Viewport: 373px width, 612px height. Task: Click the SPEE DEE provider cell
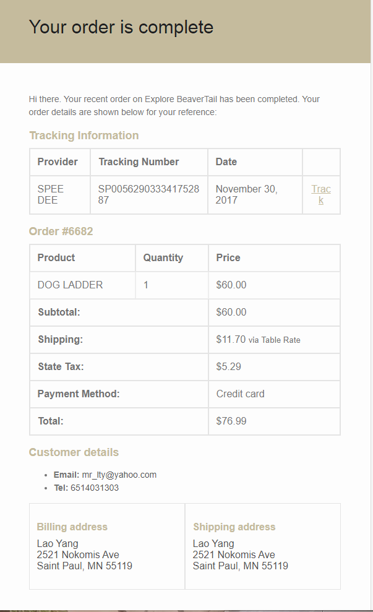click(60, 195)
